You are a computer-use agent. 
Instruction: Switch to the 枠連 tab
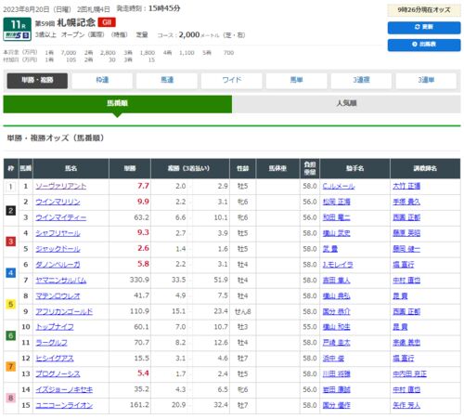pos(102,81)
